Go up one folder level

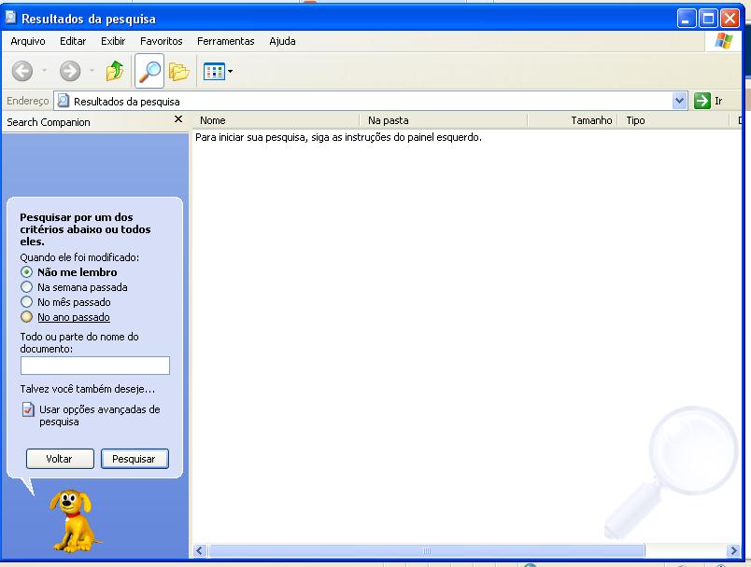[x=115, y=71]
